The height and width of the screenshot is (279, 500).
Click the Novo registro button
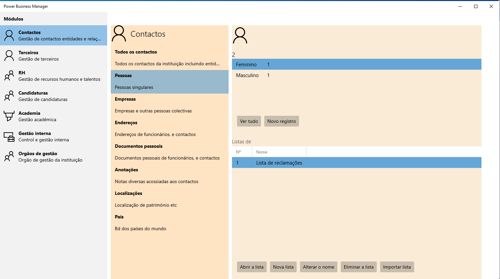point(281,121)
